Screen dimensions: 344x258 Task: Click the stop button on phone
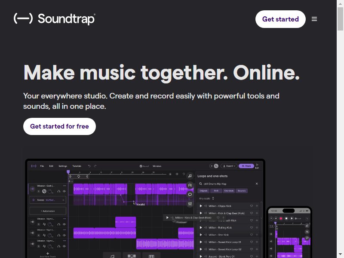(286, 218)
